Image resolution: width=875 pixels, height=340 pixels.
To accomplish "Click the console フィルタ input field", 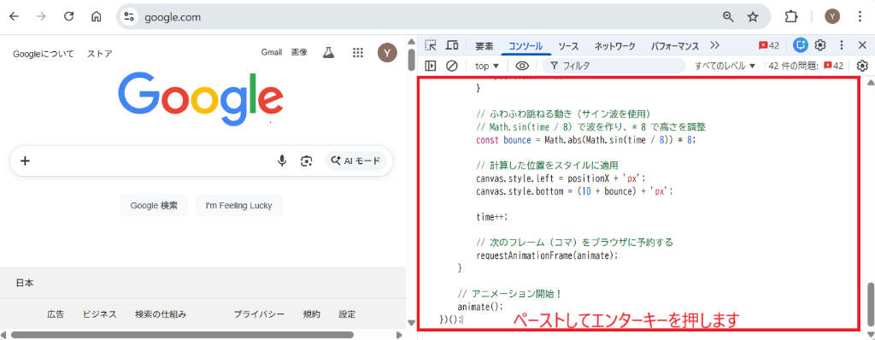I will (x=614, y=66).
